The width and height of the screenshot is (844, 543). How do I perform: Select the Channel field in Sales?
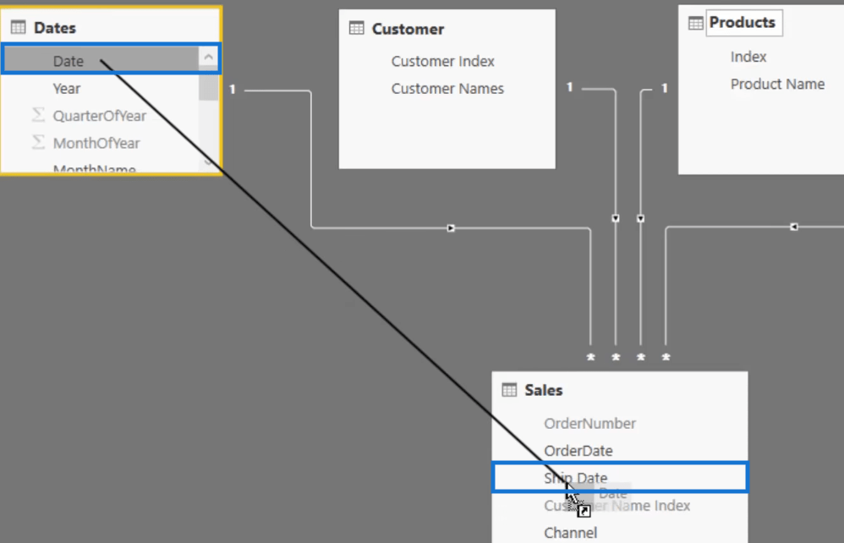click(x=571, y=533)
